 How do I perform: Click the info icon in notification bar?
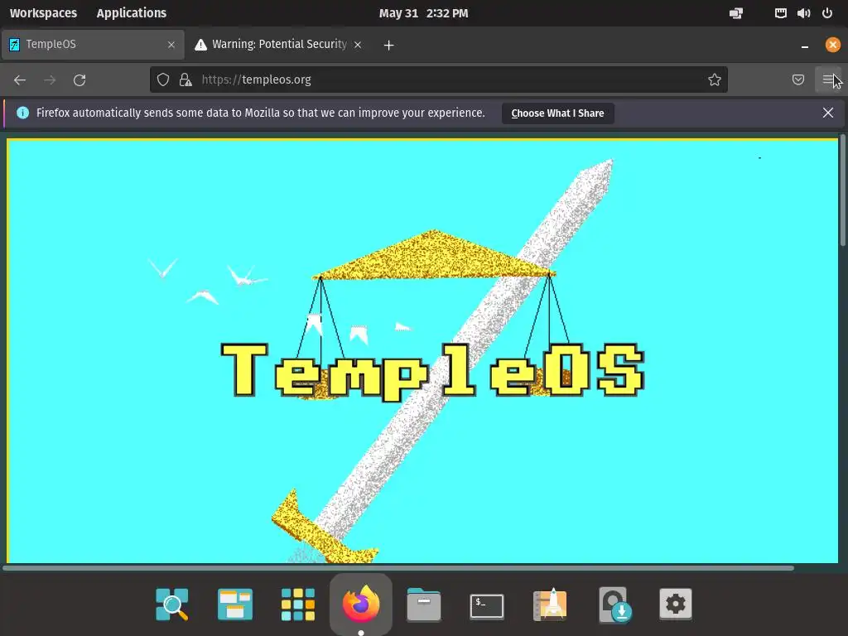22,113
